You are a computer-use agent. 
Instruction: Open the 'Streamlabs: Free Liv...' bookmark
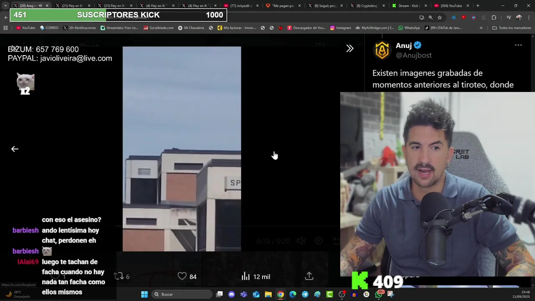tap(120, 28)
